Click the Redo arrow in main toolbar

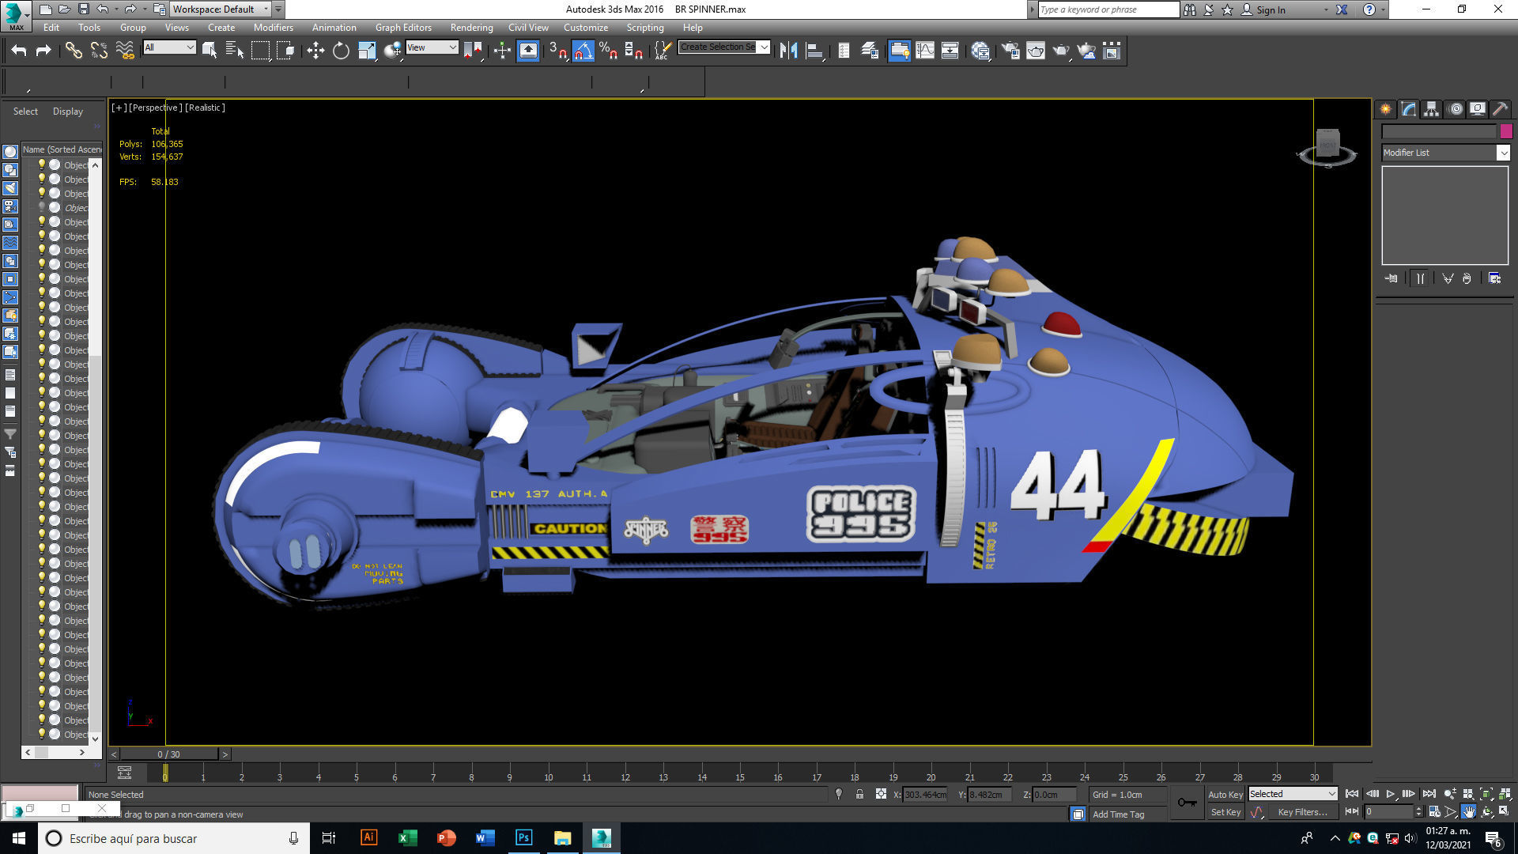[43, 51]
